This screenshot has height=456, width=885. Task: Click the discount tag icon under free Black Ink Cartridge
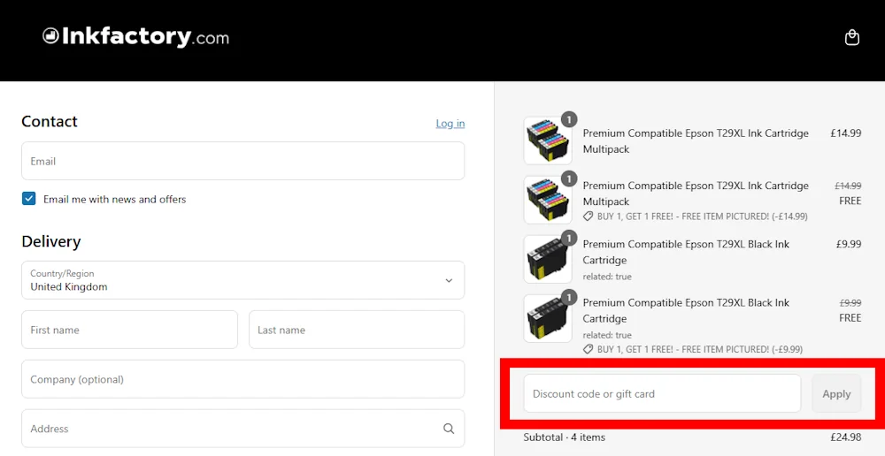pos(589,349)
